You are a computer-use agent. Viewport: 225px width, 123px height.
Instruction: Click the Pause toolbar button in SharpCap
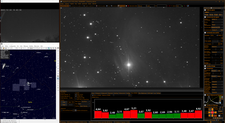(108, 6)
